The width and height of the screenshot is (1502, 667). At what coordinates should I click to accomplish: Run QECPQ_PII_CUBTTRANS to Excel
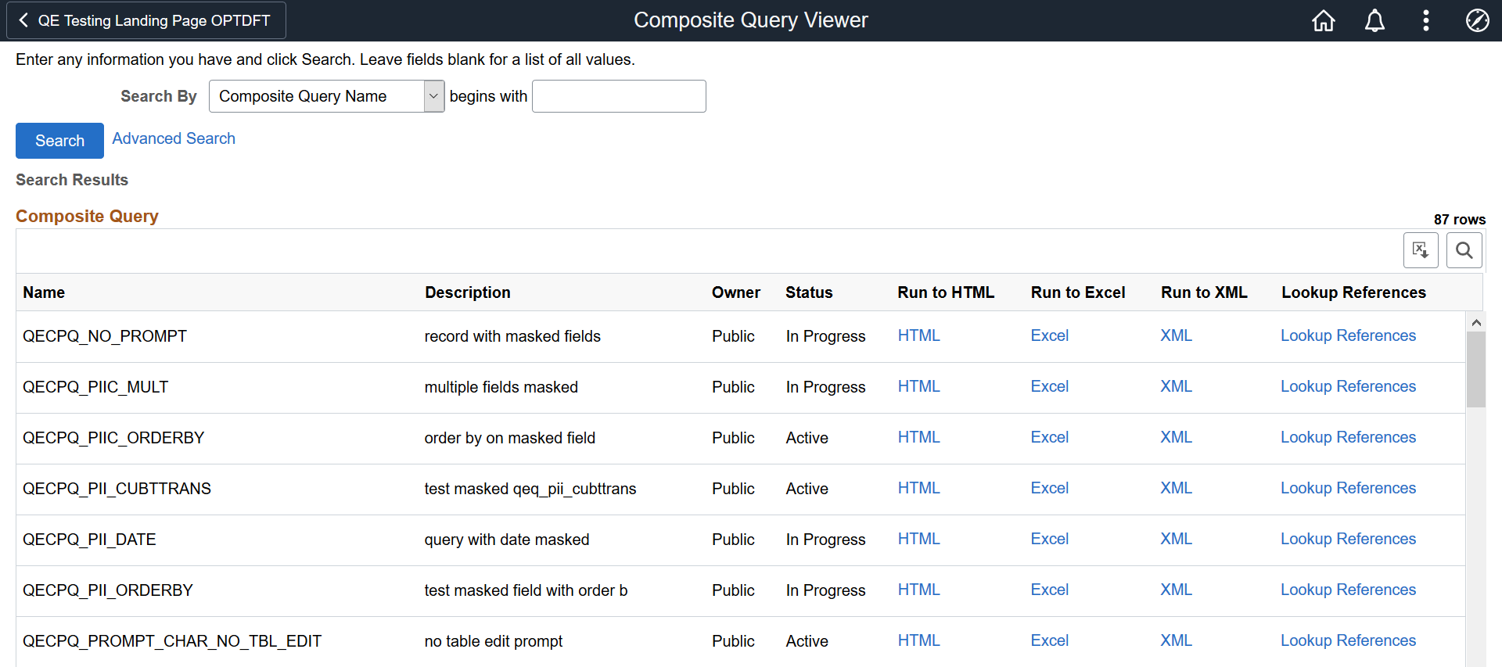(1049, 488)
